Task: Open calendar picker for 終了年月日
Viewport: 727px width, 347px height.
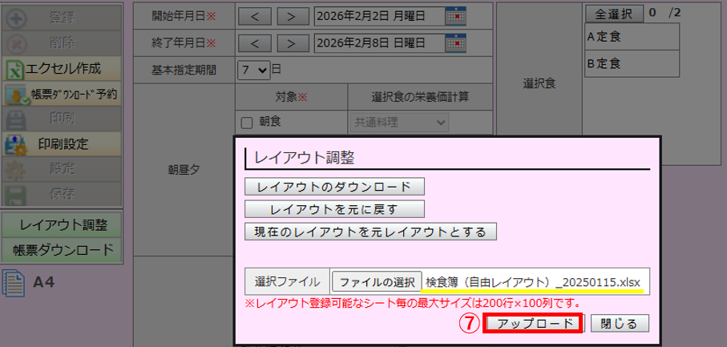Action: (x=455, y=42)
